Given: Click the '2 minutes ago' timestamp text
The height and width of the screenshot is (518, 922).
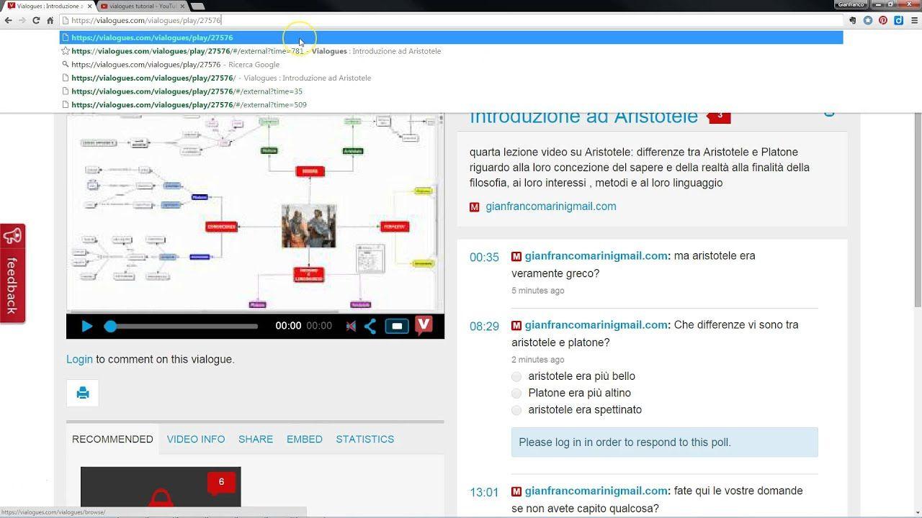Looking at the screenshot, I should (x=538, y=360).
